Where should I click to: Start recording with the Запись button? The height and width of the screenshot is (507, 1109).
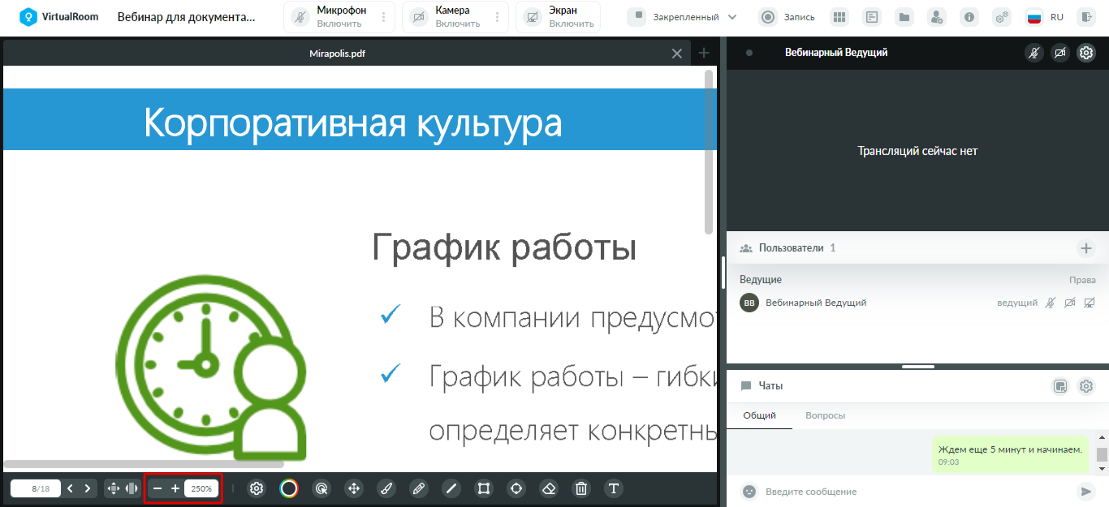[x=788, y=17]
